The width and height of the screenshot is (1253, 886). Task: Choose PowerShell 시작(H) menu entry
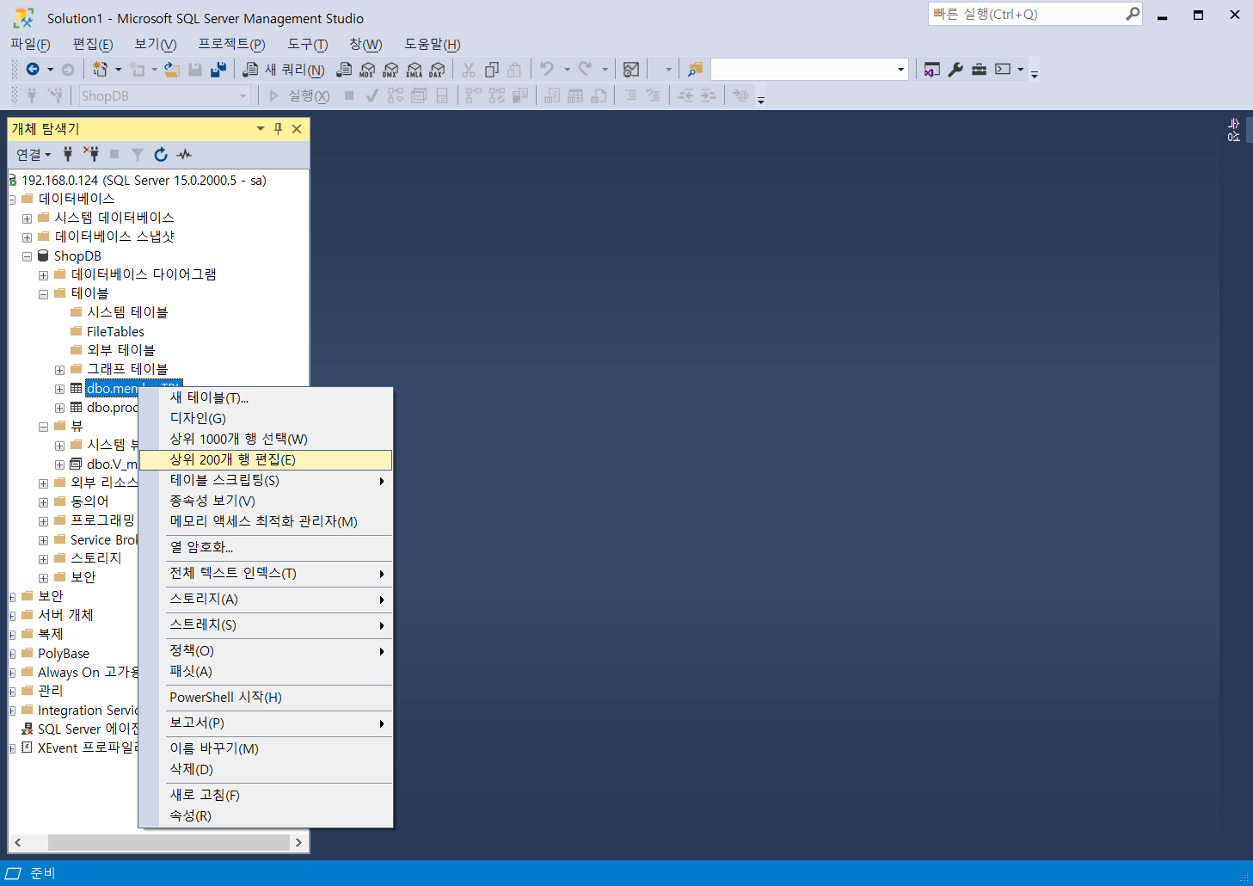click(266, 697)
